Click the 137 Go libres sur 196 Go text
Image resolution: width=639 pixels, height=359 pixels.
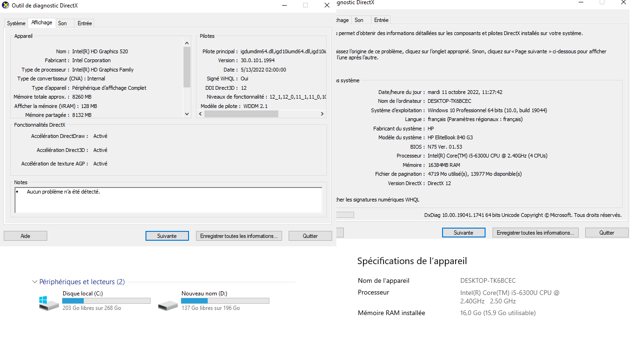(x=211, y=308)
